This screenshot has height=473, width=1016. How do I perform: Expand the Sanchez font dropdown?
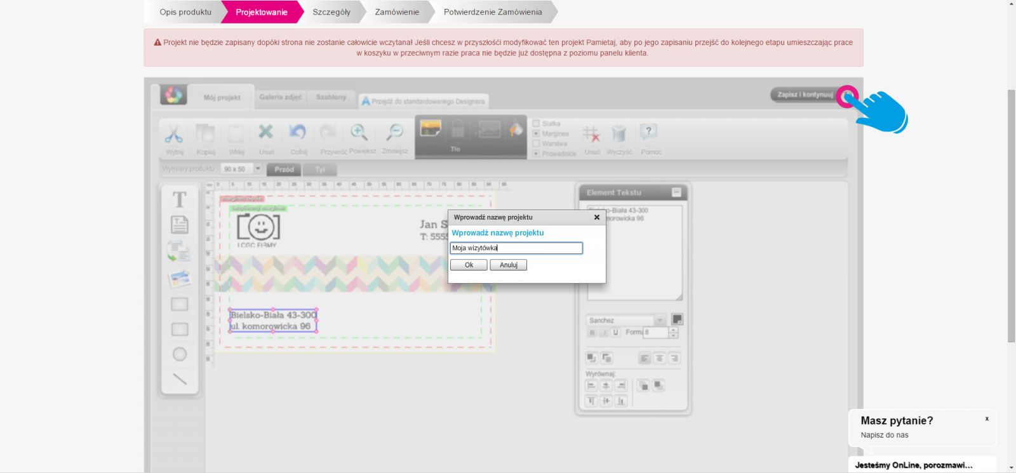click(x=660, y=320)
